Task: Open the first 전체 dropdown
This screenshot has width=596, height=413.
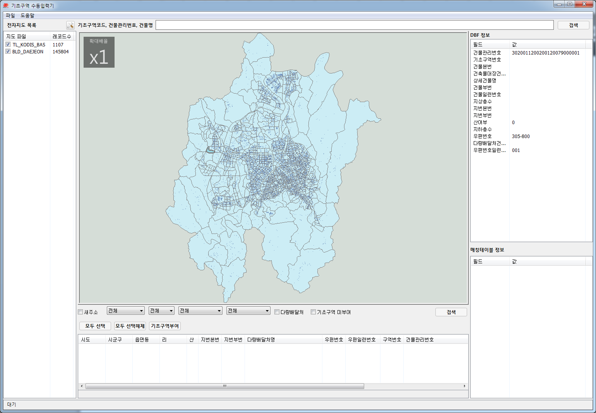Action: (126, 311)
